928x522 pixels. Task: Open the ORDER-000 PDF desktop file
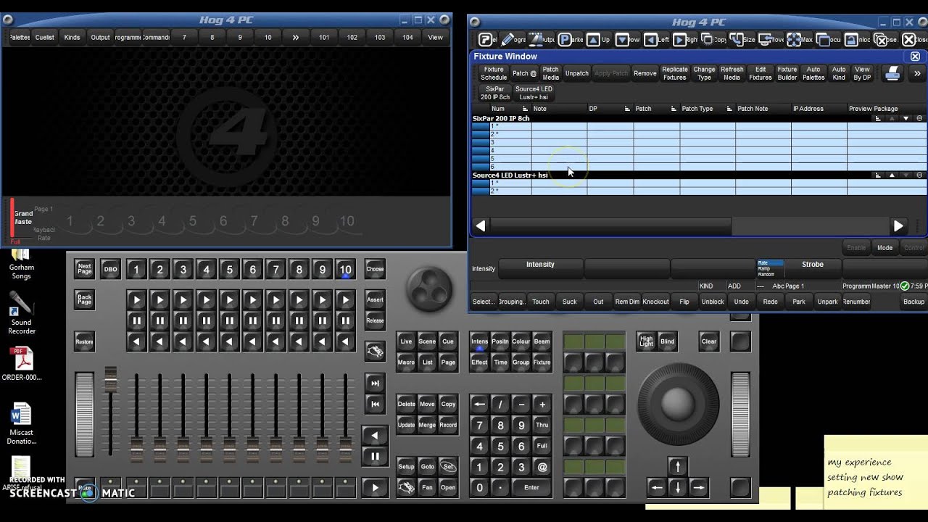pos(21,364)
